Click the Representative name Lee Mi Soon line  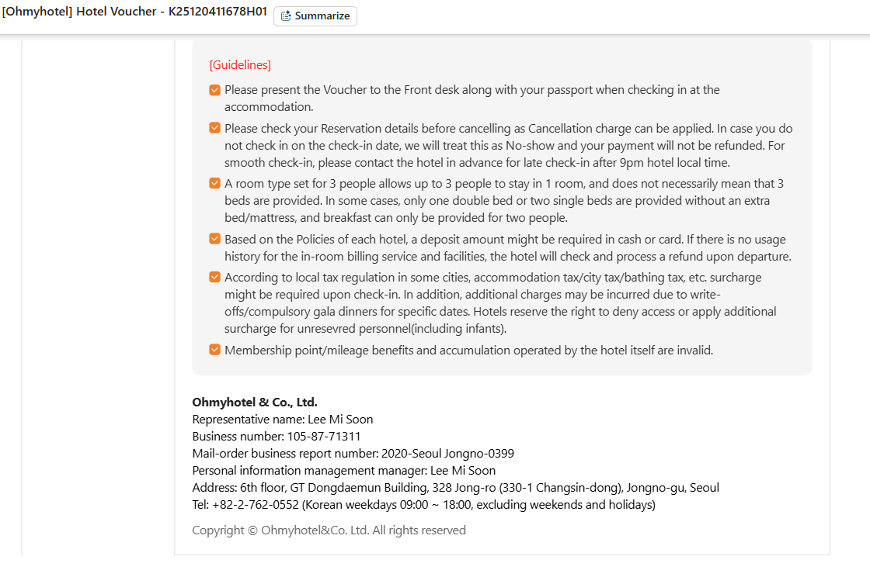[x=283, y=420]
